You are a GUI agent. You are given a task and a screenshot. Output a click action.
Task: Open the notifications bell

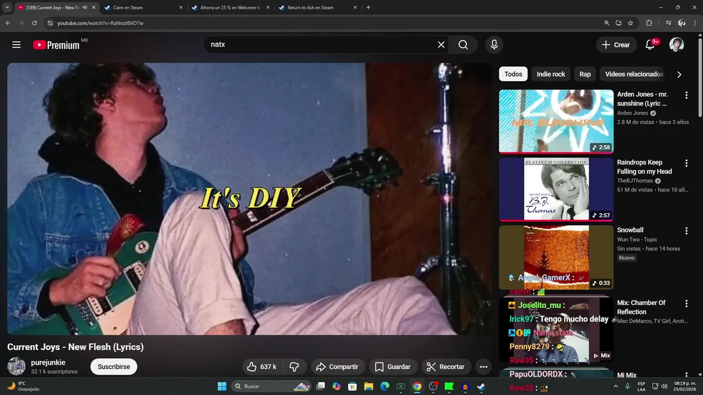point(650,45)
